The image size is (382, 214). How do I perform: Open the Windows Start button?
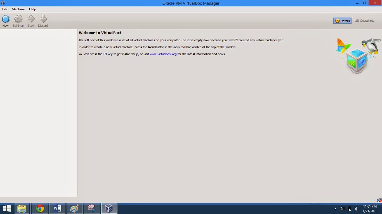[x=7, y=208]
